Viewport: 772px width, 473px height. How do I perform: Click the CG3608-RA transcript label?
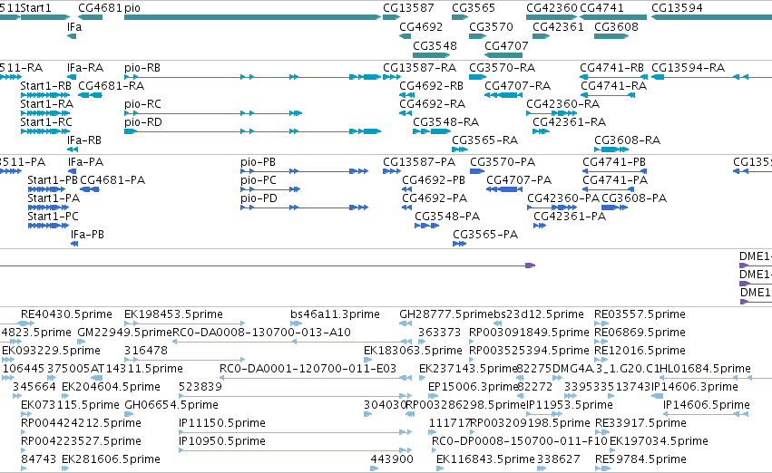pos(627,140)
